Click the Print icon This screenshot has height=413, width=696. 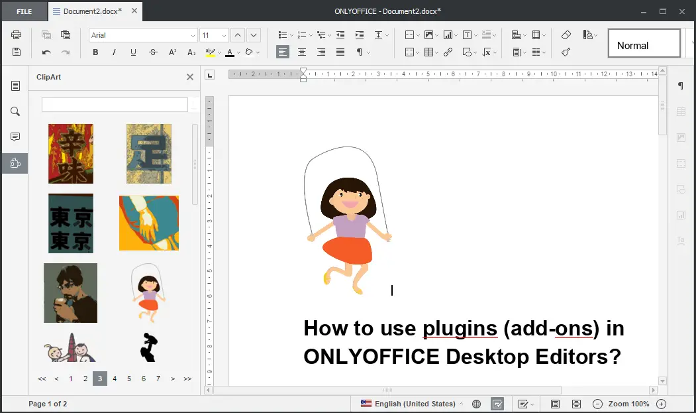(x=16, y=34)
